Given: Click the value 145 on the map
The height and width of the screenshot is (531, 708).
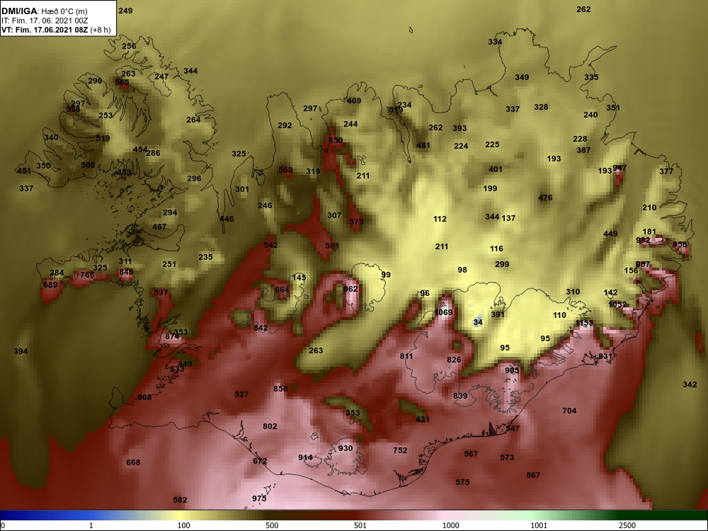Looking at the screenshot, I should click(x=299, y=278).
